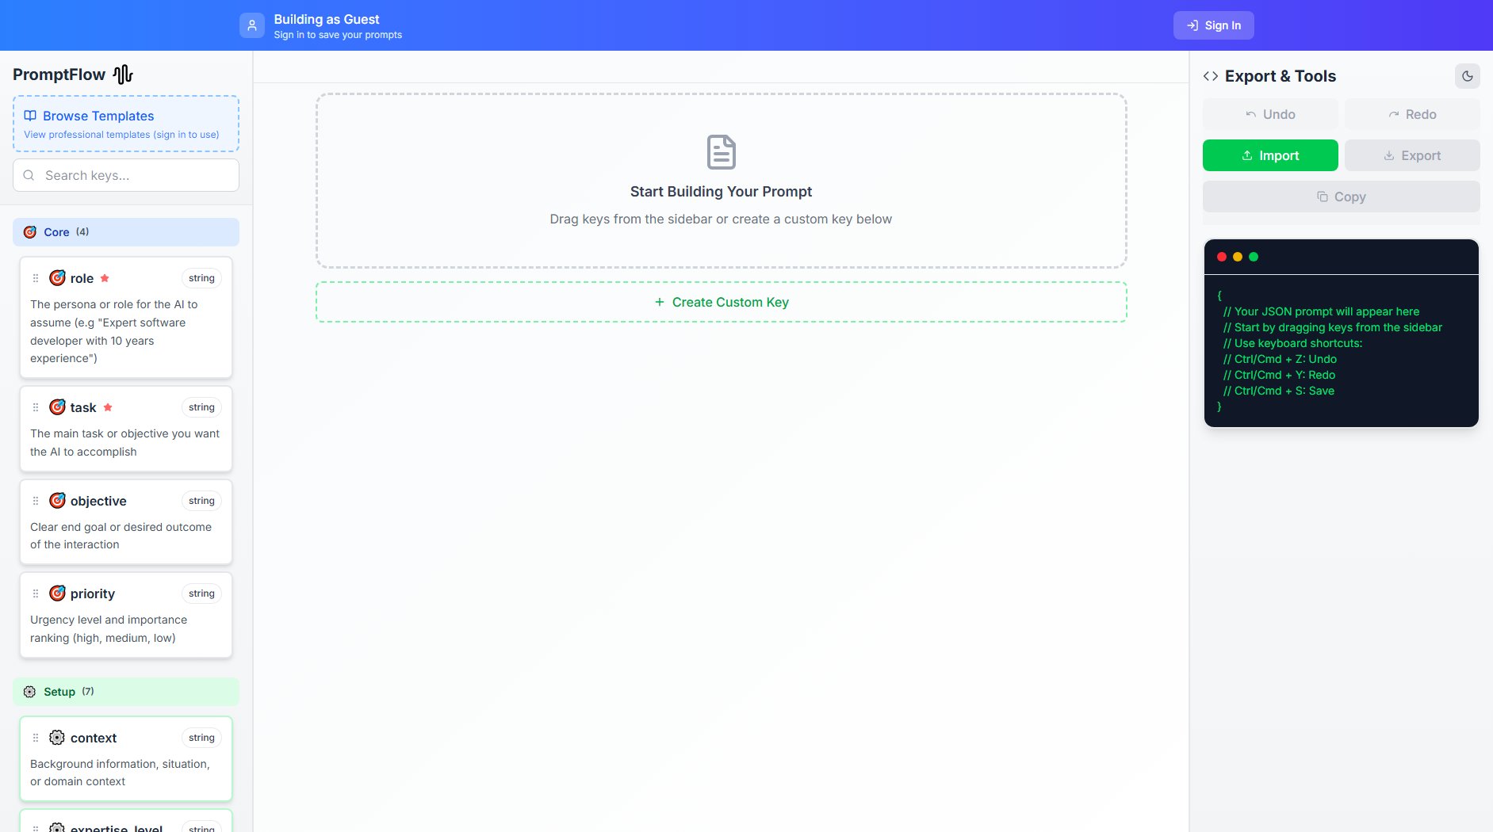Click the 'Building as Guest' heading
Image resolution: width=1493 pixels, height=832 pixels.
click(327, 19)
